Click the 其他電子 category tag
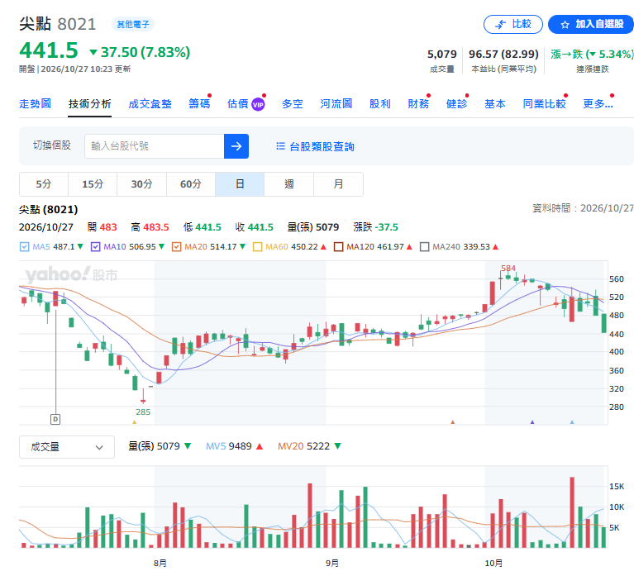Viewport: 634px width, 571px height. point(133,24)
